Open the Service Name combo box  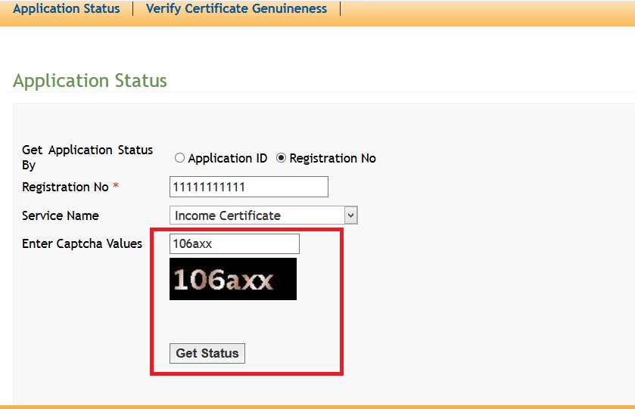click(x=257, y=215)
